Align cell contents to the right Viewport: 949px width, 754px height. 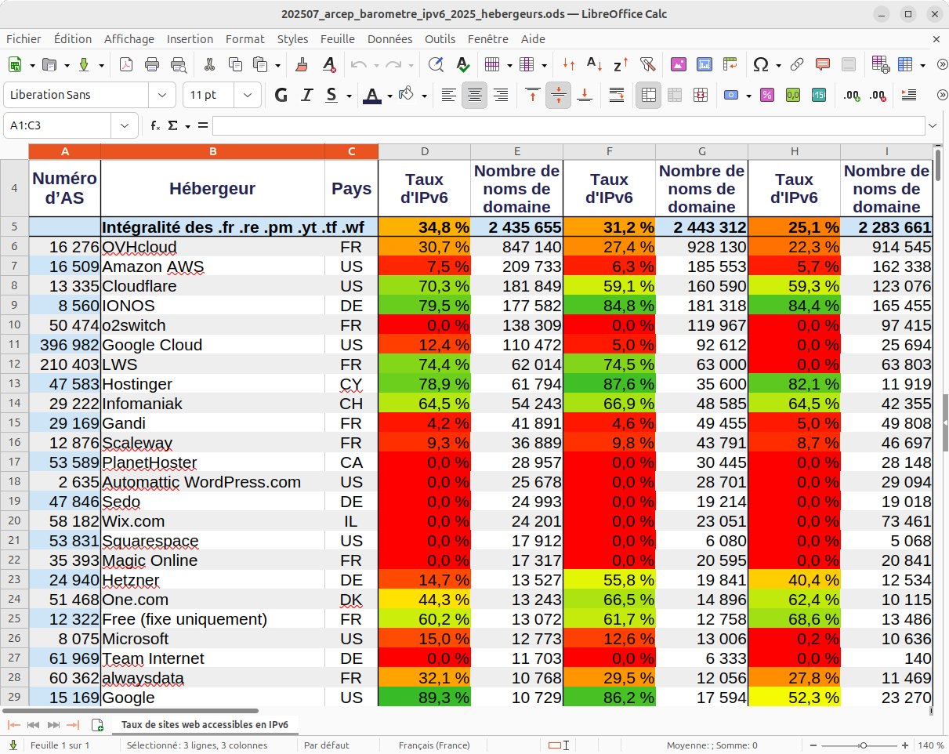[x=501, y=96]
